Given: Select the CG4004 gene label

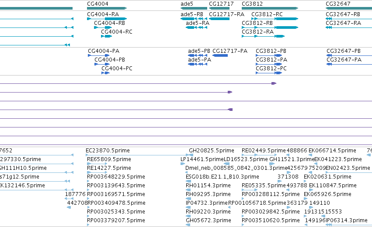Looking at the screenshot, I should [97, 4].
